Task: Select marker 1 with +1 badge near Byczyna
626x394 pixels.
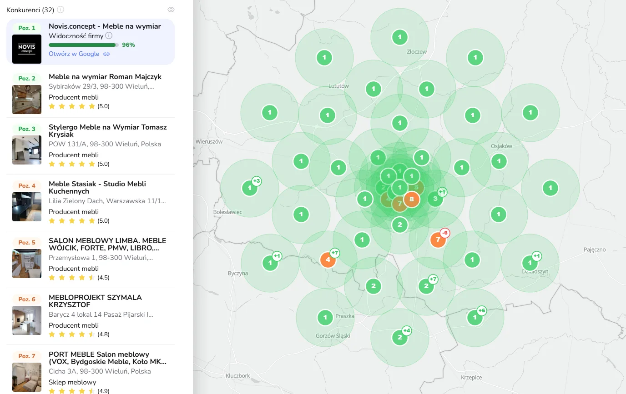Action: pos(270,263)
